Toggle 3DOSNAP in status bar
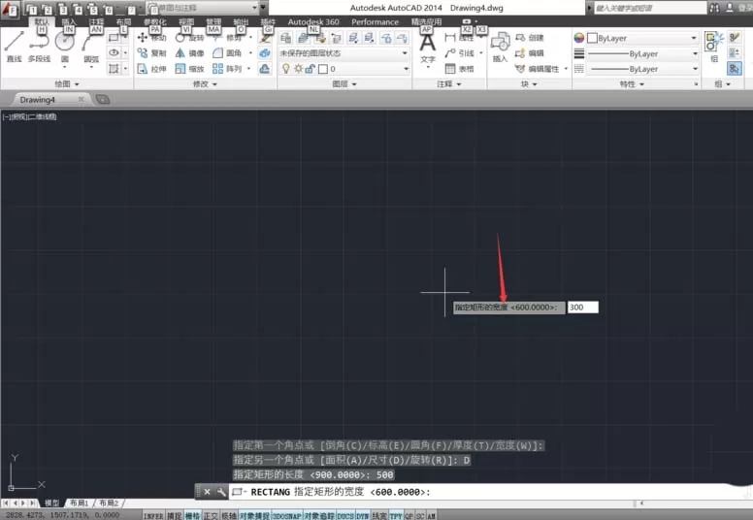 coord(286,516)
